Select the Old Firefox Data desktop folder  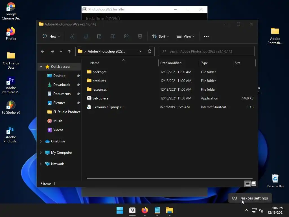11,60
